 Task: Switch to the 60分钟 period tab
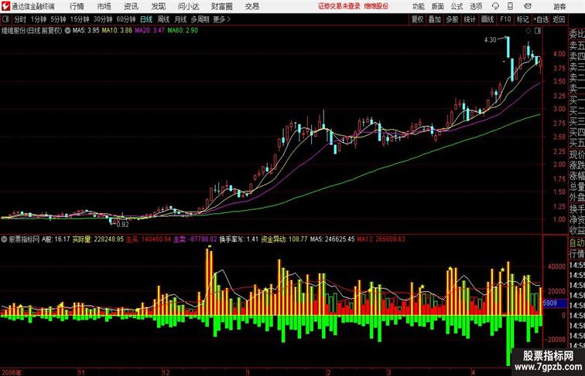pyautogui.click(x=126, y=19)
